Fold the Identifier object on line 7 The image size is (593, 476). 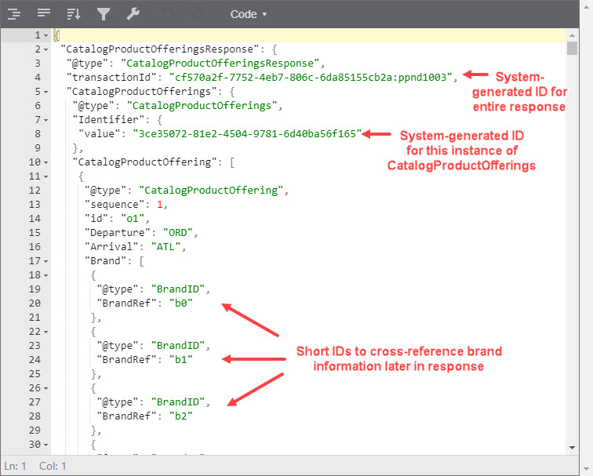[x=46, y=120]
